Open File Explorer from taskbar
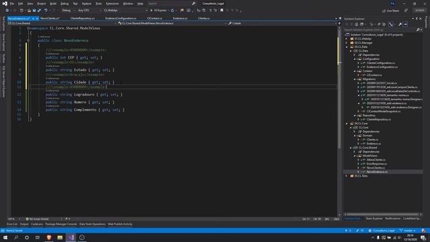The image size is (430, 242). click(x=60, y=237)
